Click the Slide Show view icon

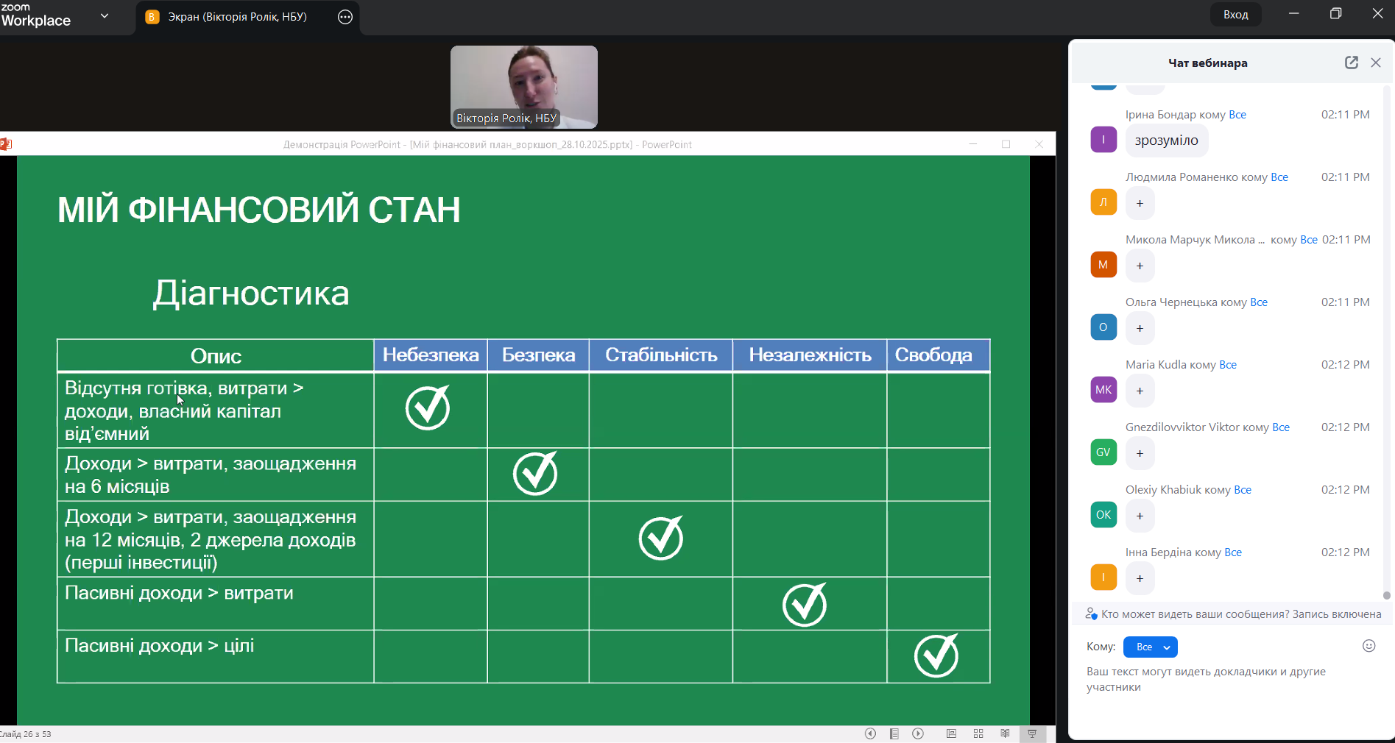pos(1032,733)
